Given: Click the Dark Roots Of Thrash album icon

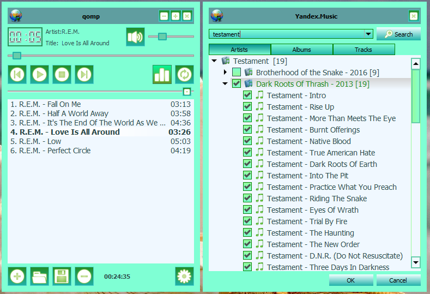Looking at the screenshot, I should click(249, 83).
